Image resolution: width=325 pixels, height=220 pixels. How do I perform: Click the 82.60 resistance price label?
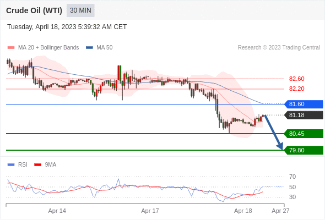(x=296, y=79)
